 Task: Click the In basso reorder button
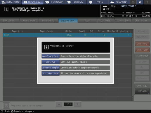[142, 78]
